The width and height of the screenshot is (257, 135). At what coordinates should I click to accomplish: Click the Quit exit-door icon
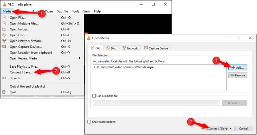coord(4,92)
